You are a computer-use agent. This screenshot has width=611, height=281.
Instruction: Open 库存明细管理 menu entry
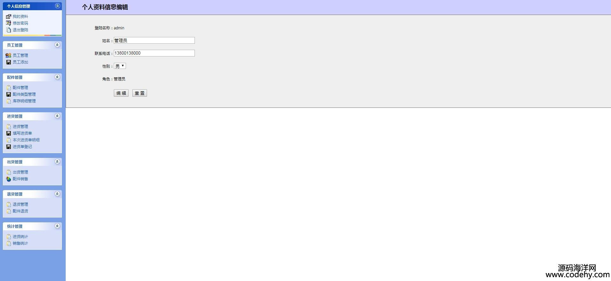click(24, 101)
